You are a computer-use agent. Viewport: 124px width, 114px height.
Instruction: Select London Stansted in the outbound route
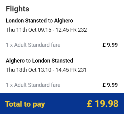click(x=26, y=21)
